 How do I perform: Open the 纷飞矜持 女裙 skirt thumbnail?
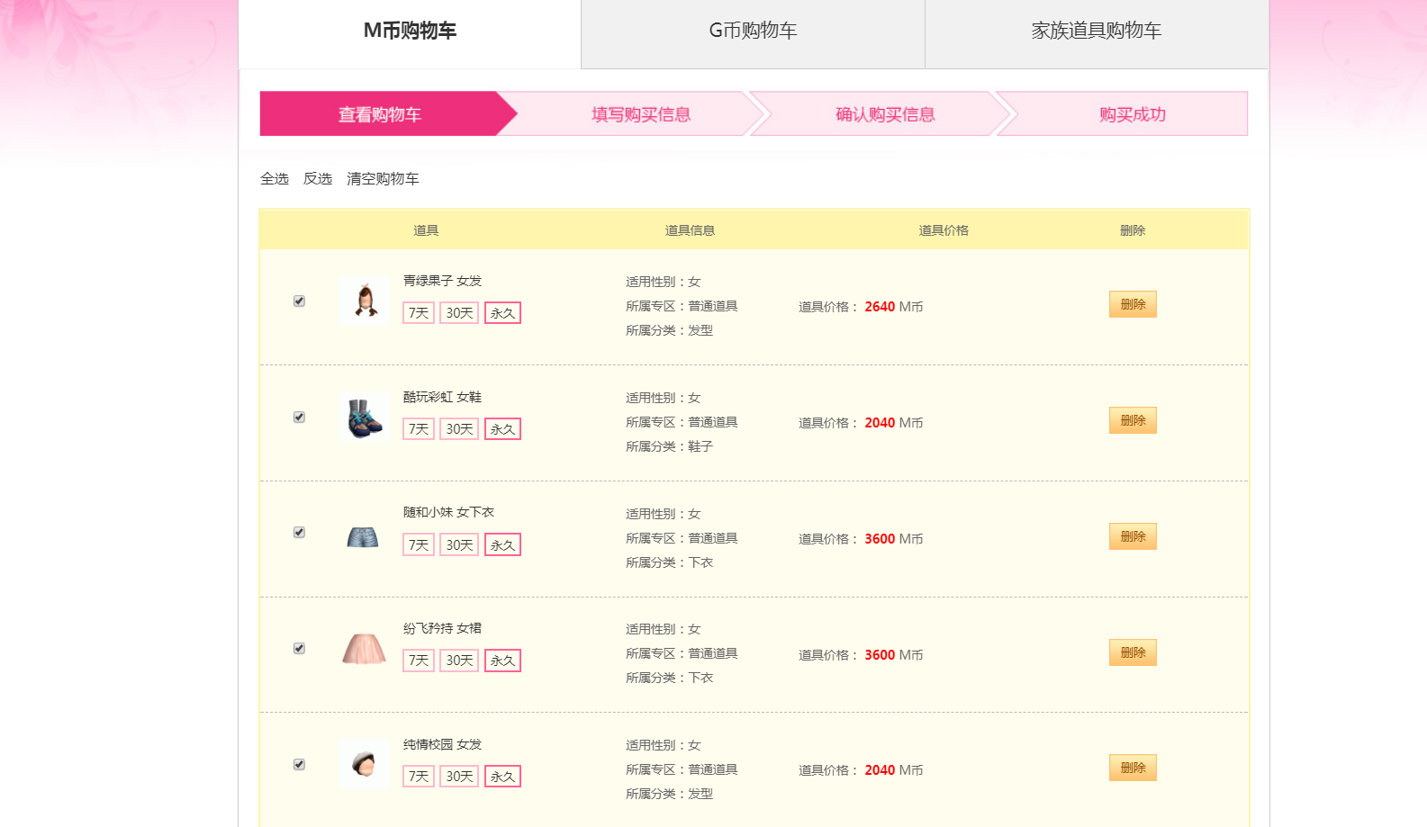[365, 649]
